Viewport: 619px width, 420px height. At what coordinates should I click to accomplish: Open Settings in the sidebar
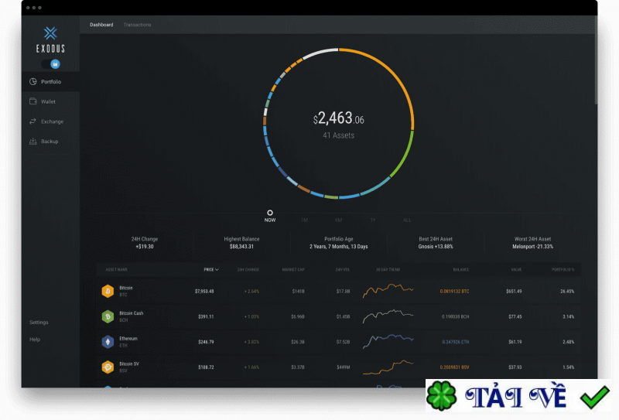point(39,322)
